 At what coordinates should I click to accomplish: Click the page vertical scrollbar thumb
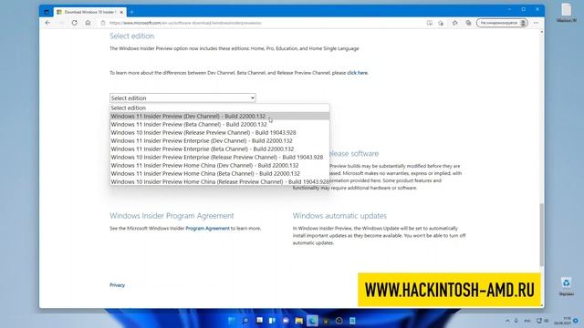point(541,234)
